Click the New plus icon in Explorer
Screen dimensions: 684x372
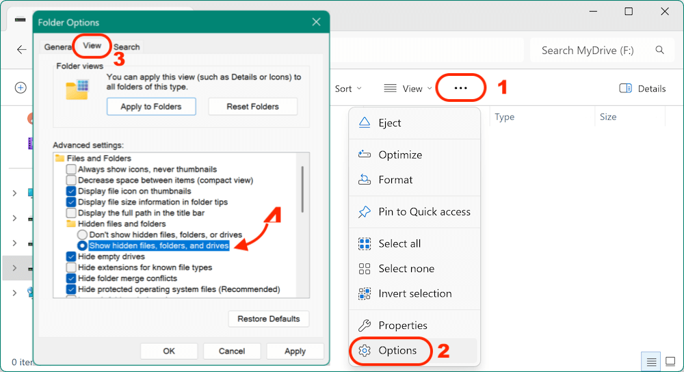[x=21, y=88]
